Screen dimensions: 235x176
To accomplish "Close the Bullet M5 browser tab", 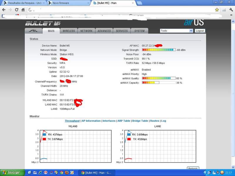I will pyautogui.click(x=133, y=3).
